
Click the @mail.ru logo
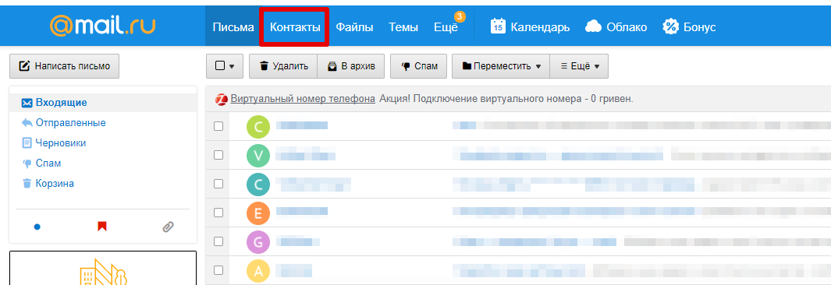pos(102,26)
